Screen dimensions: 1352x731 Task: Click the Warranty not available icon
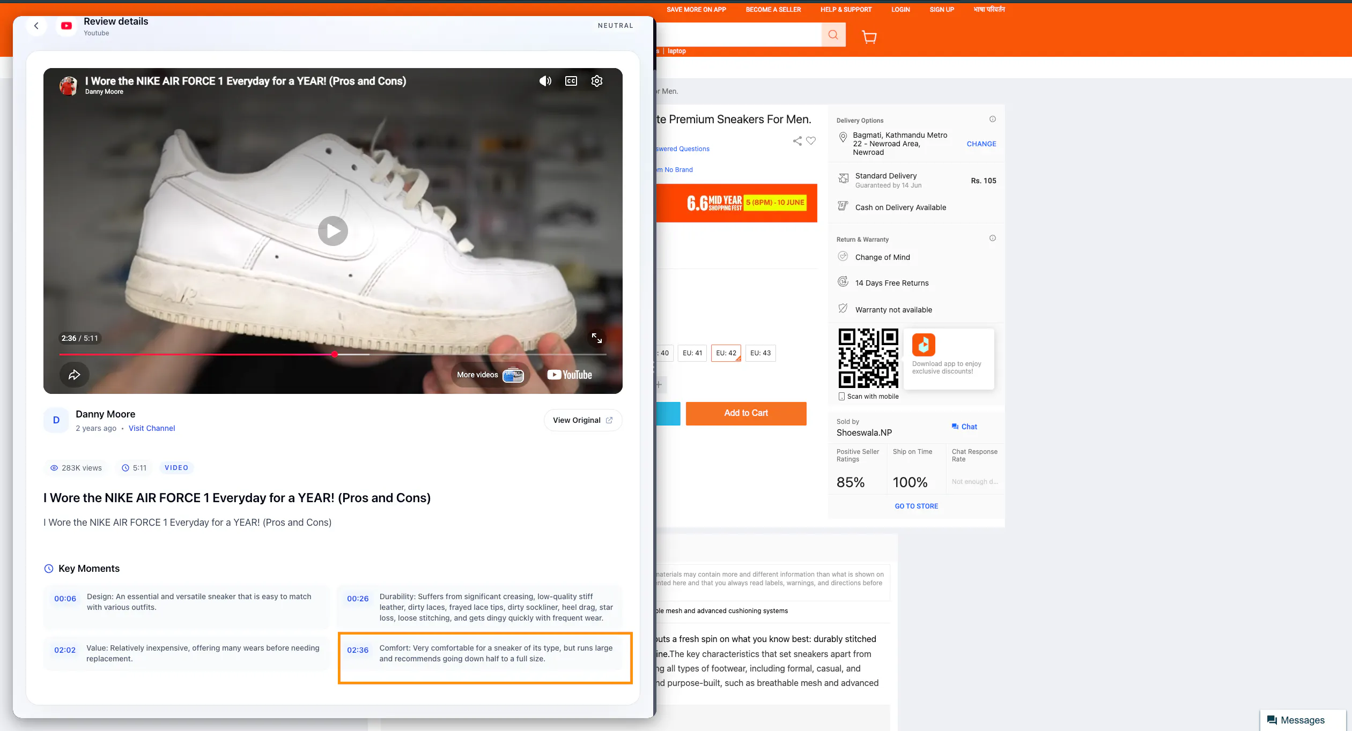pos(843,308)
